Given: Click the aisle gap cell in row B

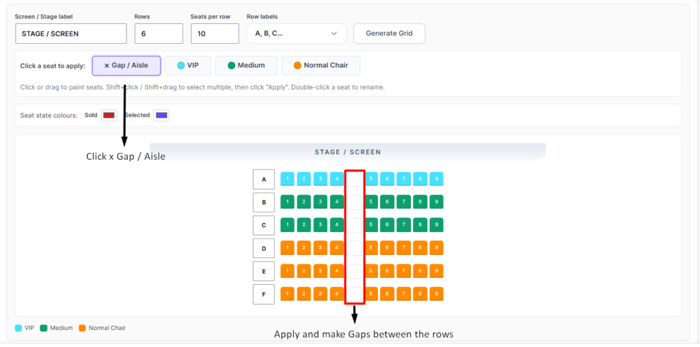Looking at the screenshot, I should (355, 202).
